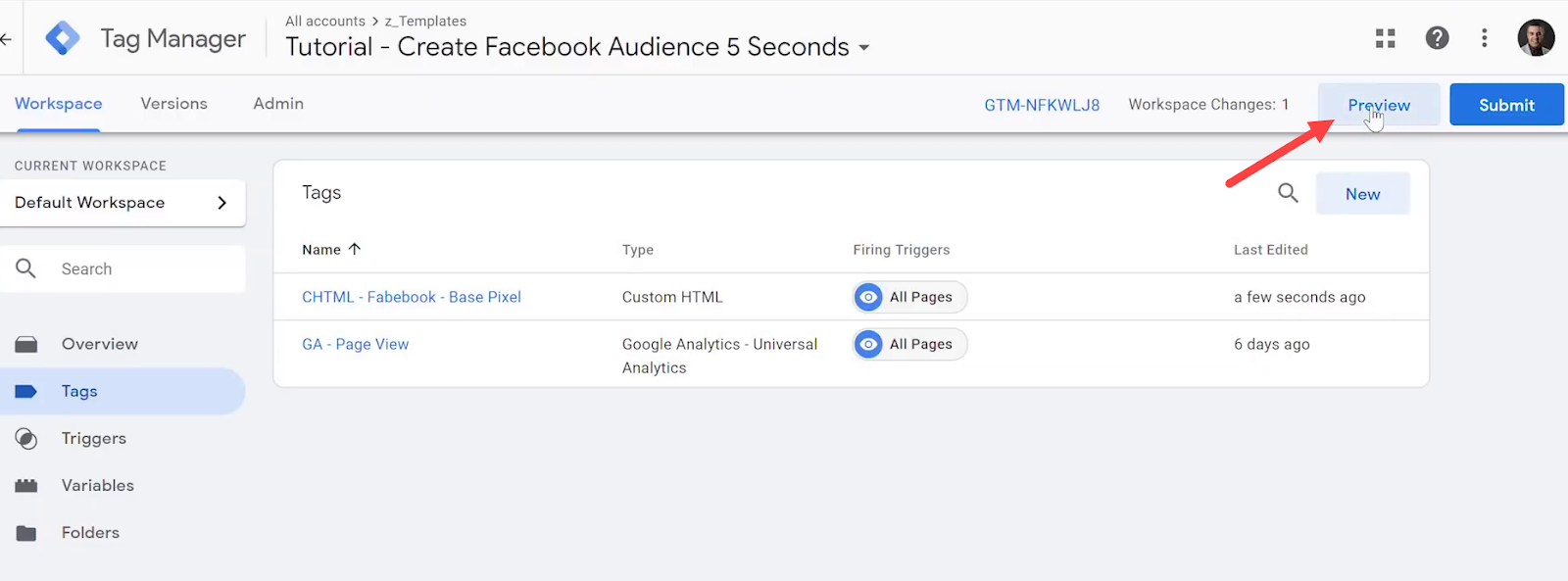Search tags using the magnifier icon
1568x581 pixels.
click(1288, 194)
